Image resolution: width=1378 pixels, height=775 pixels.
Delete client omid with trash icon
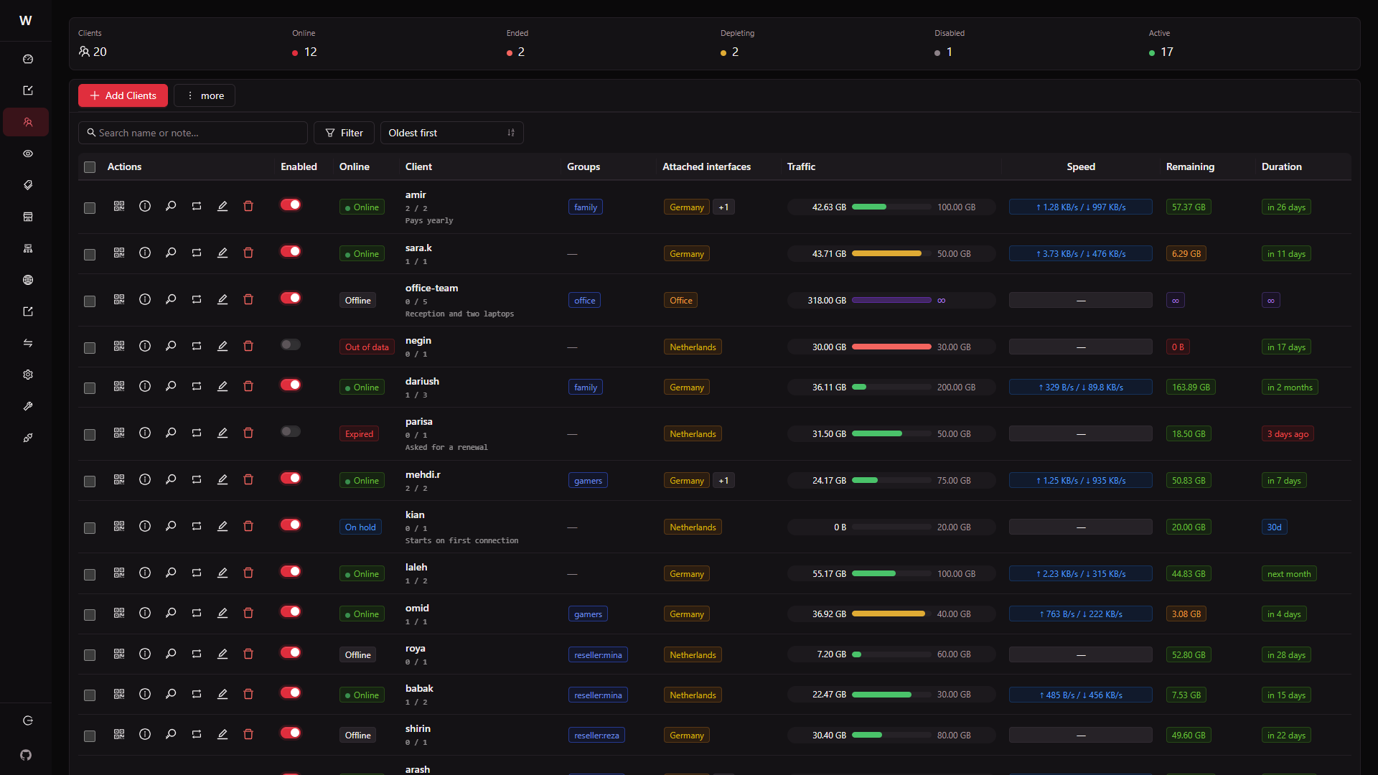point(248,613)
